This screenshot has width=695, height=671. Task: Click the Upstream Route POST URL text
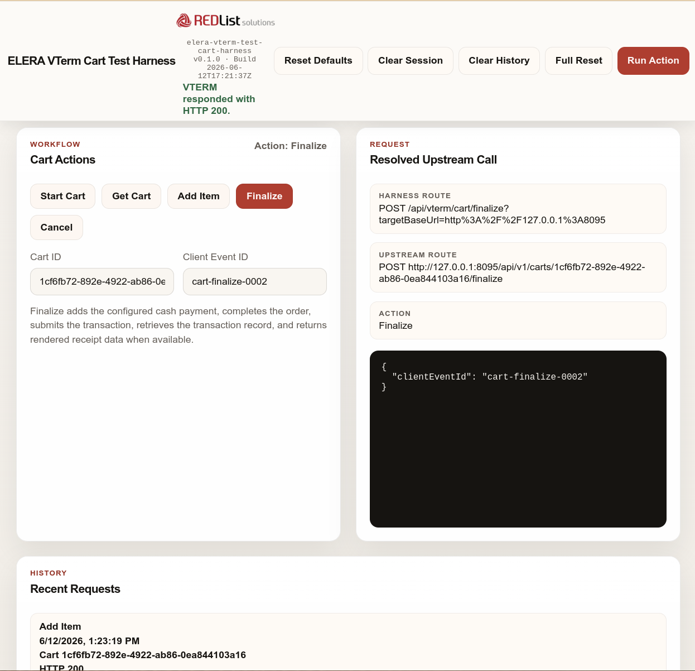[512, 273]
